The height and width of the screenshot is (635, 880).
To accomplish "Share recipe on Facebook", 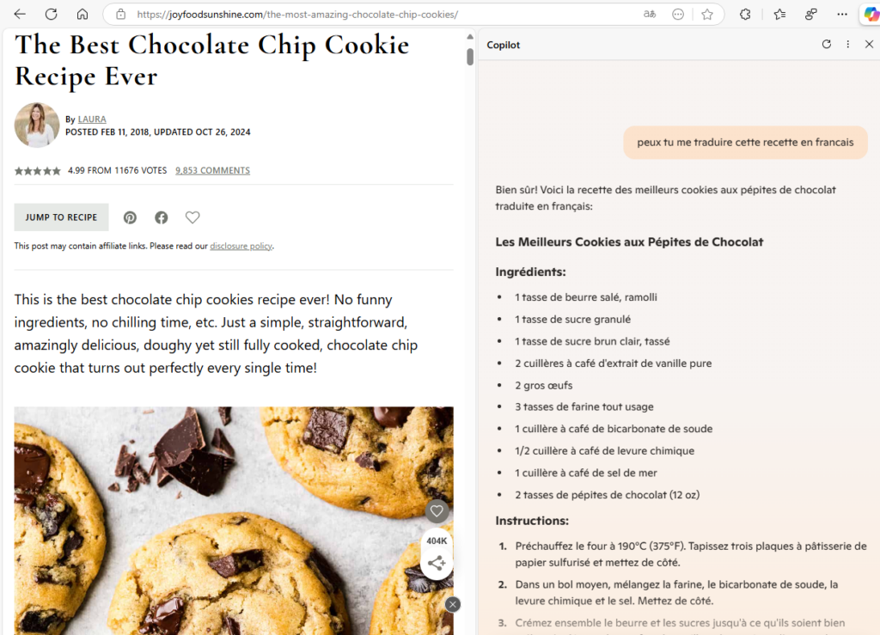I will [161, 217].
